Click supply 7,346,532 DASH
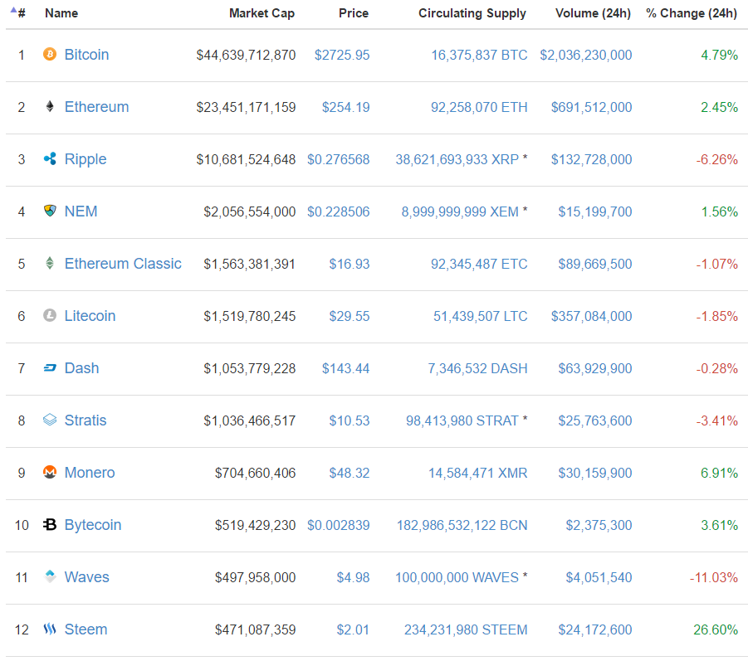 click(x=477, y=368)
